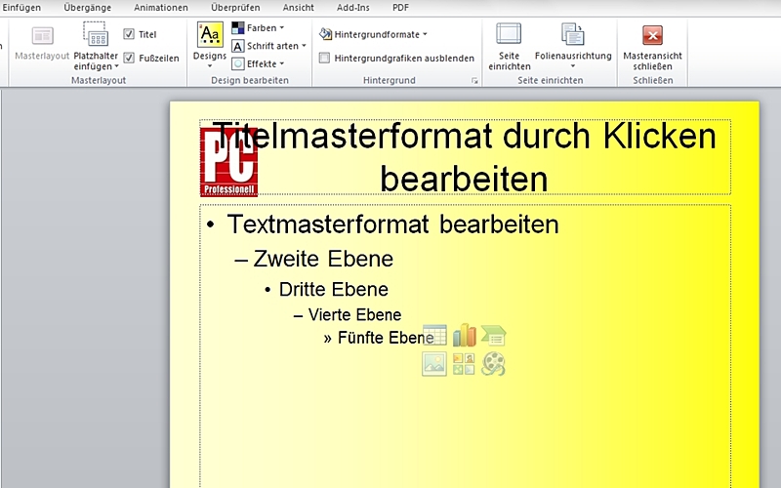Click the Schriftarten letter A icon
Viewport: 781px width, 488px height.
click(x=238, y=46)
